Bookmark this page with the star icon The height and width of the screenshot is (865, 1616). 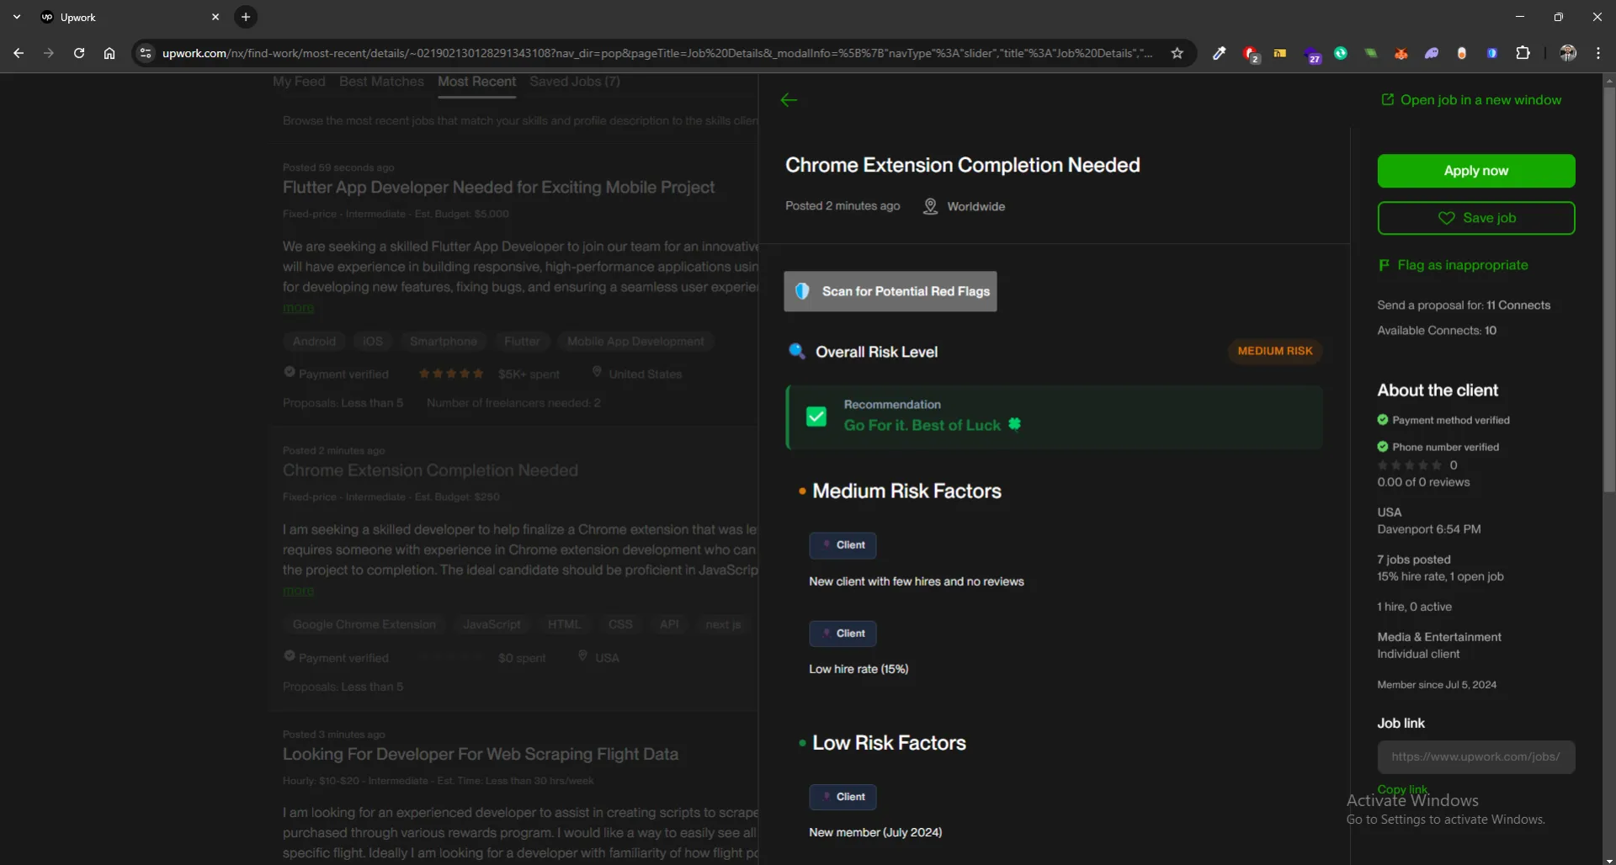tap(1177, 53)
